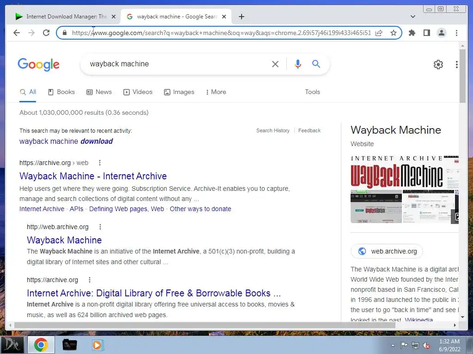Open the Extensions puzzle icon

coord(412,33)
